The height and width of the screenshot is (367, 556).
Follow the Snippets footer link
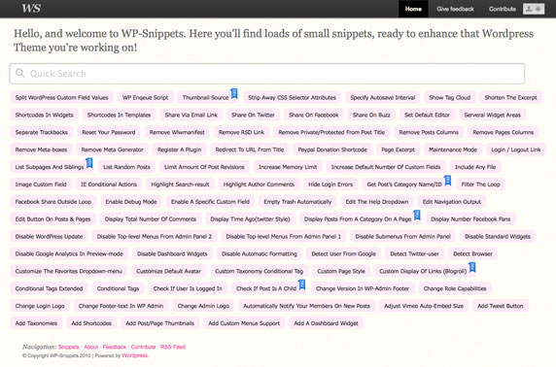point(68,347)
